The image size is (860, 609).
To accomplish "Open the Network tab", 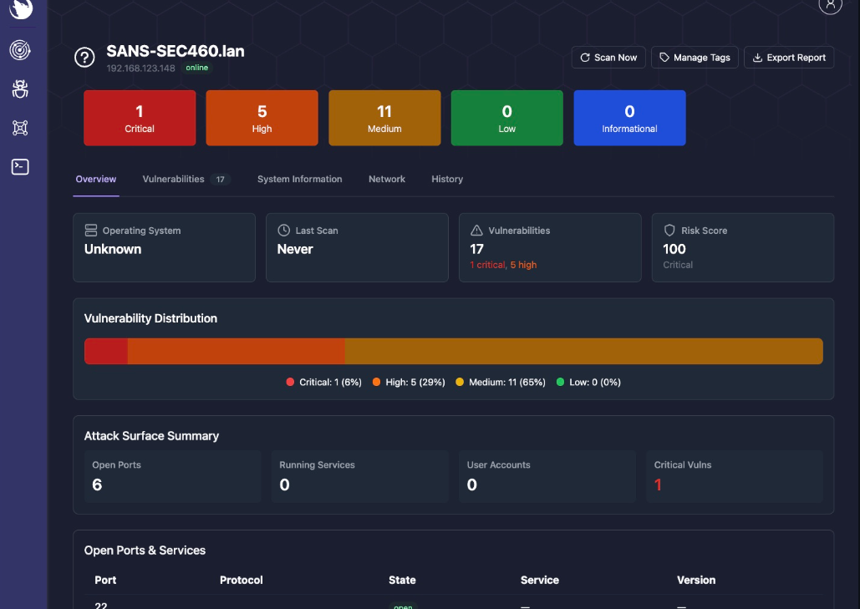I will tap(387, 179).
